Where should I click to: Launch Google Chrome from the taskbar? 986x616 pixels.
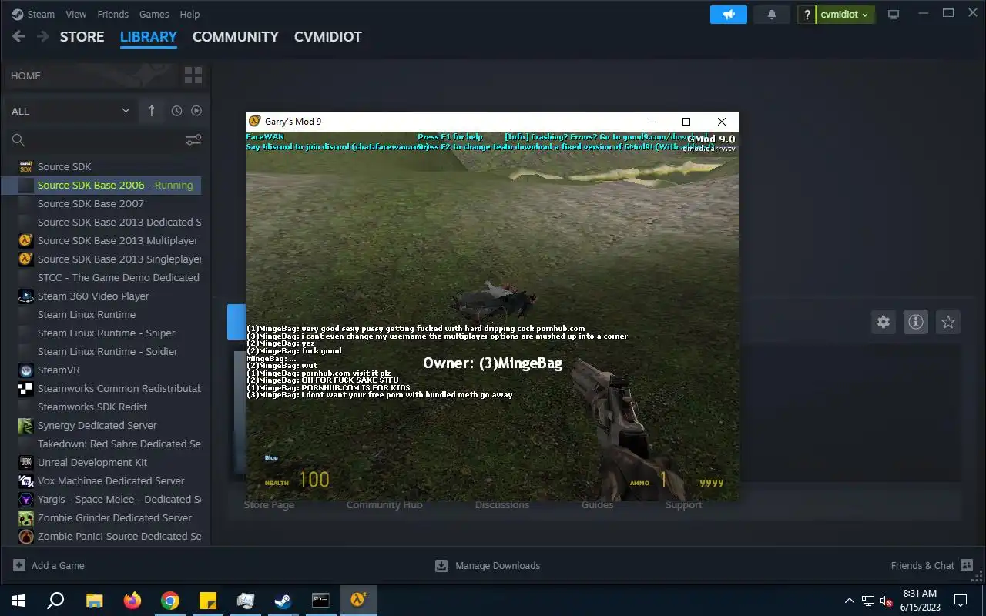pyautogui.click(x=169, y=601)
